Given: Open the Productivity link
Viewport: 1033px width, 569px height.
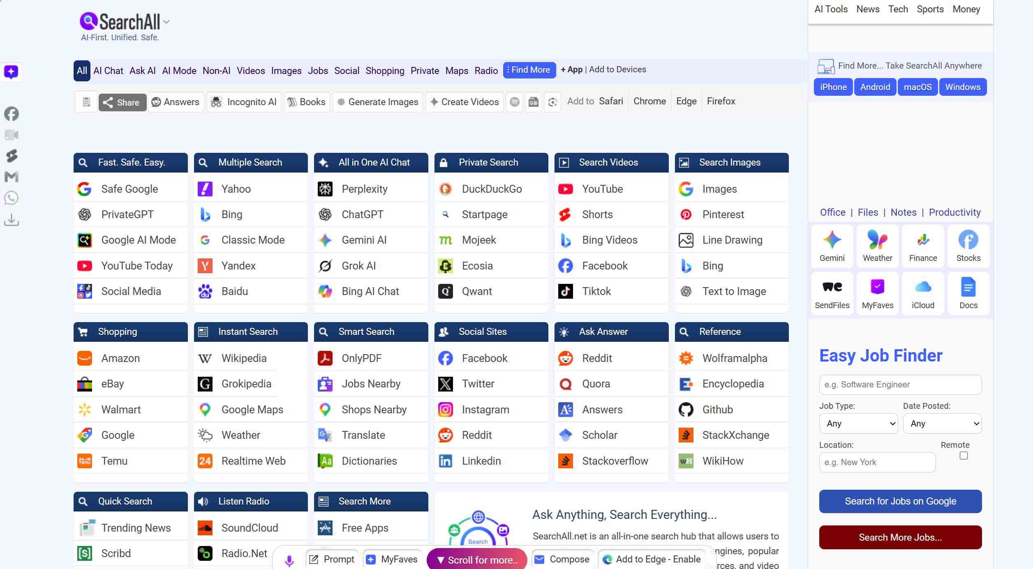Looking at the screenshot, I should (954, 212).
